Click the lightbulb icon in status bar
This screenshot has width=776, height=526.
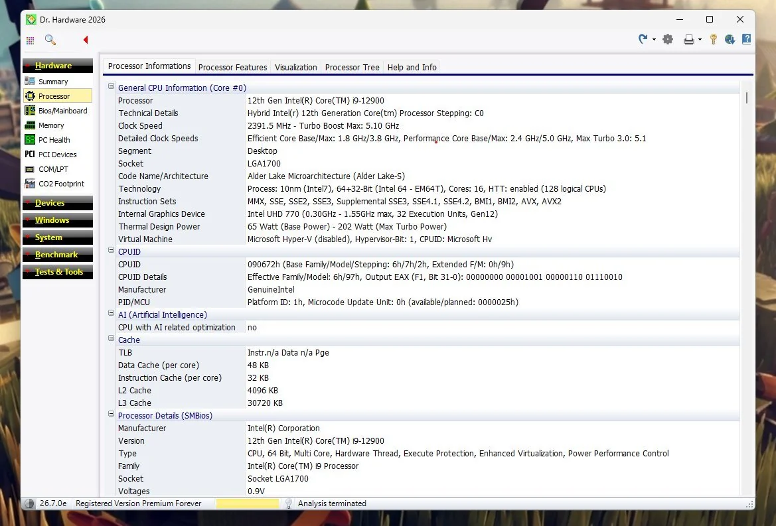tap(289, 503)
